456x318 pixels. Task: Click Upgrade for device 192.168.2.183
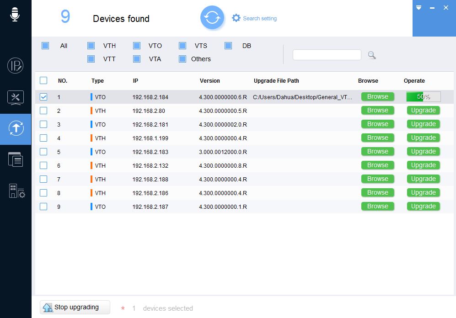tap(423, 151)
